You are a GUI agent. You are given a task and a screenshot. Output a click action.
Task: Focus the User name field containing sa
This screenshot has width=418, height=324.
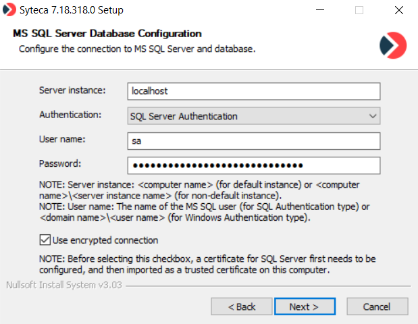(x=253, y=140)
